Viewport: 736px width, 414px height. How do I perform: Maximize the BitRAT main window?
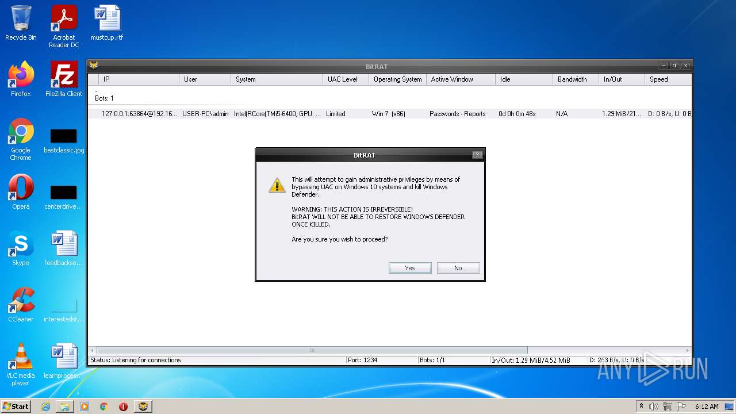(x=674, y=66)
